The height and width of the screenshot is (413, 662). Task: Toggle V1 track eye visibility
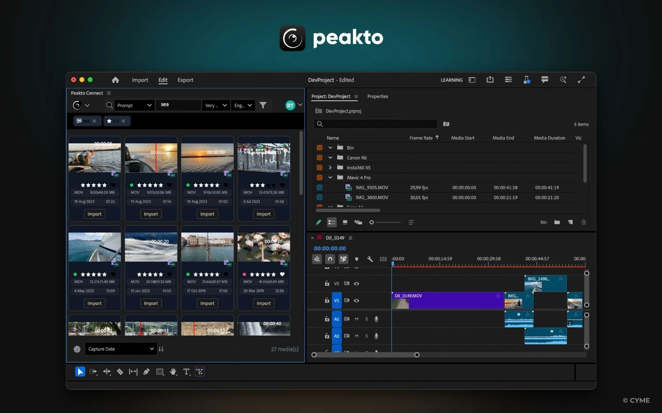click(356, 301)
